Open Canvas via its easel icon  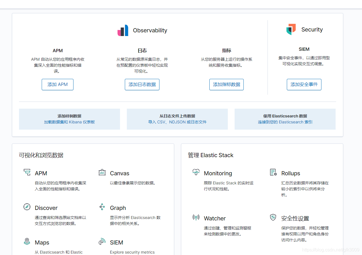tap(102, 172)
